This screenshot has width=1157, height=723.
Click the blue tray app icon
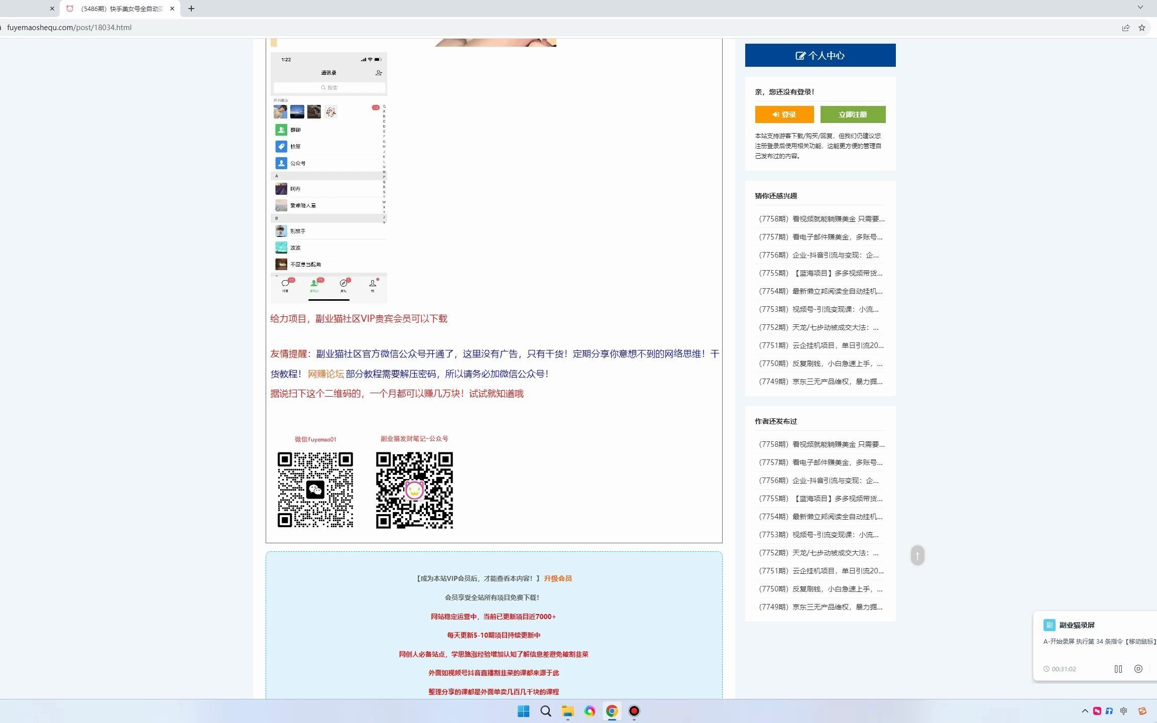[1109, 711]
